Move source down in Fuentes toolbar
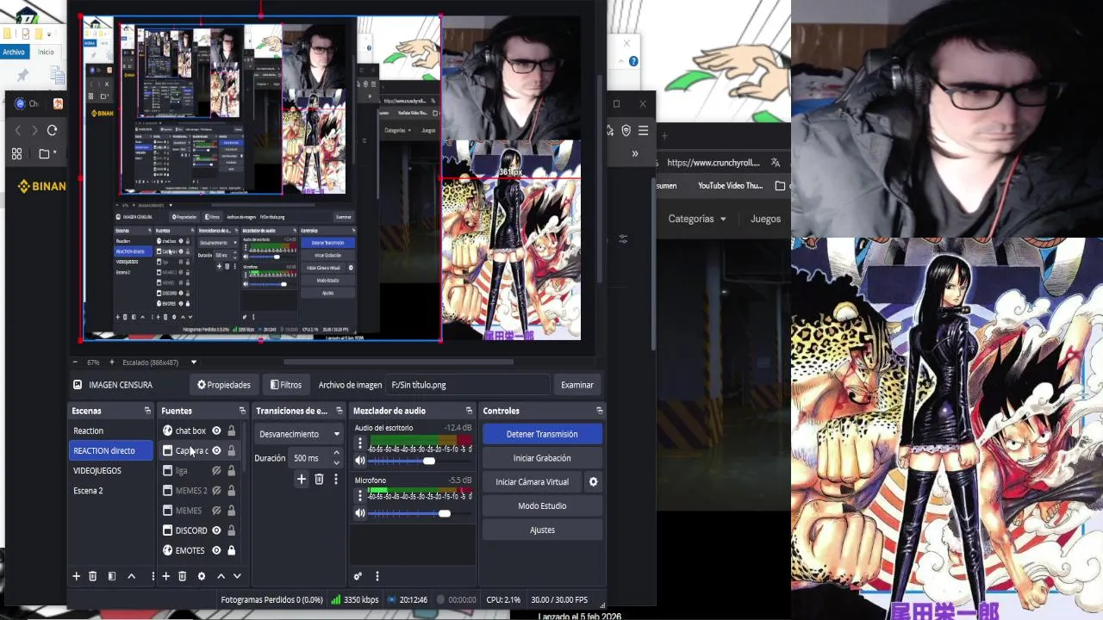 (x=237, y=576)
